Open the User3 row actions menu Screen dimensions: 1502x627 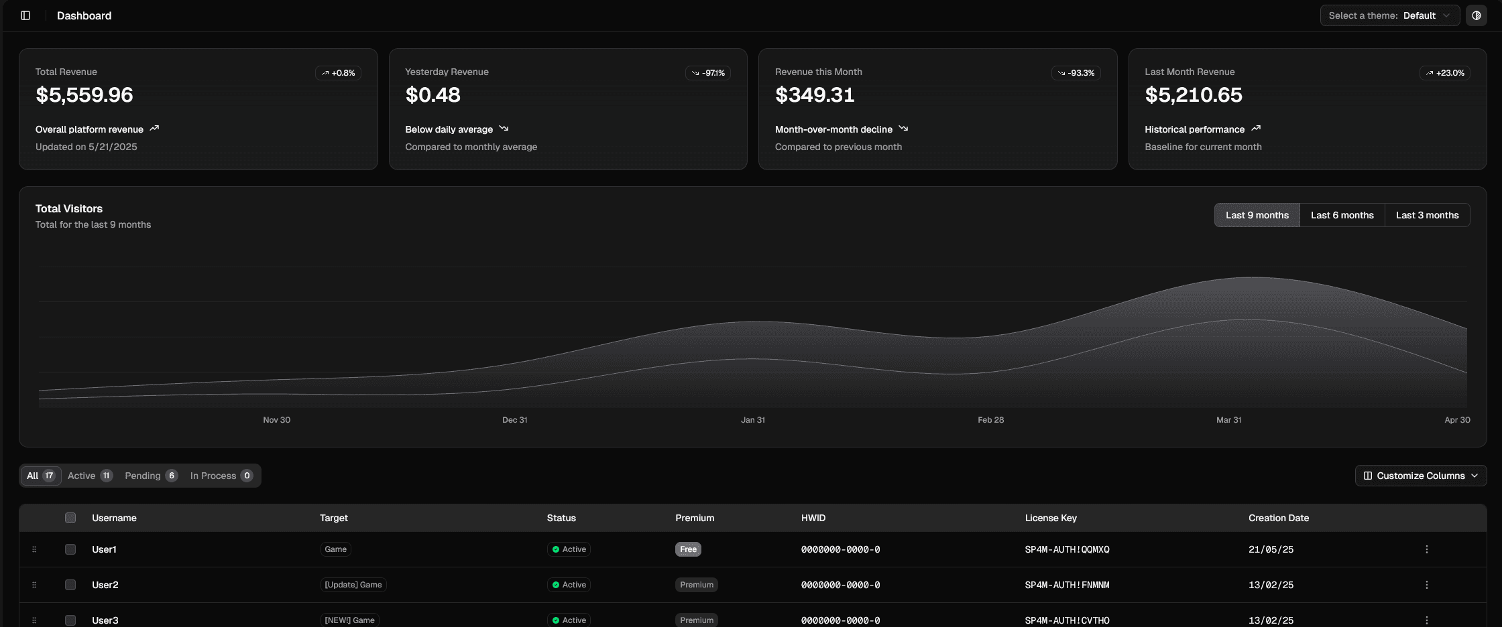click(x=1426, y=620)
